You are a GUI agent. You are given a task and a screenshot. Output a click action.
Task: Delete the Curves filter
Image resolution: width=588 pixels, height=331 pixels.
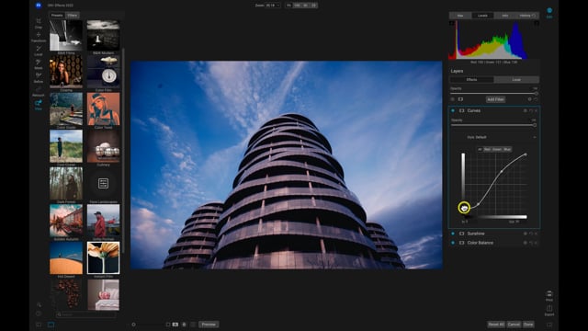(536, 110)
